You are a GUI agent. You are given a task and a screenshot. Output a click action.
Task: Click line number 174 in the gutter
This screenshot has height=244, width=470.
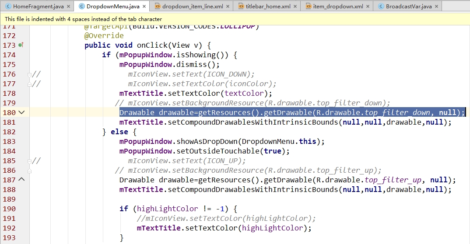[x=9, y=55]
